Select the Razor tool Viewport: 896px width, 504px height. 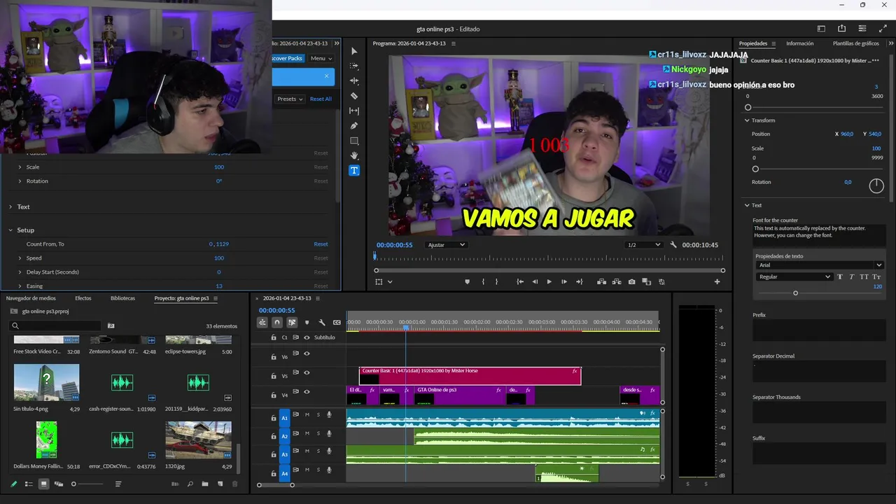(354, 96)
